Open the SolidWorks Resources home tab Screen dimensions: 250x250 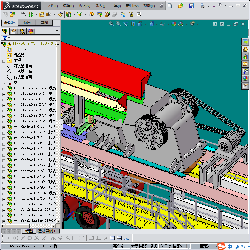tap(245, 49)
